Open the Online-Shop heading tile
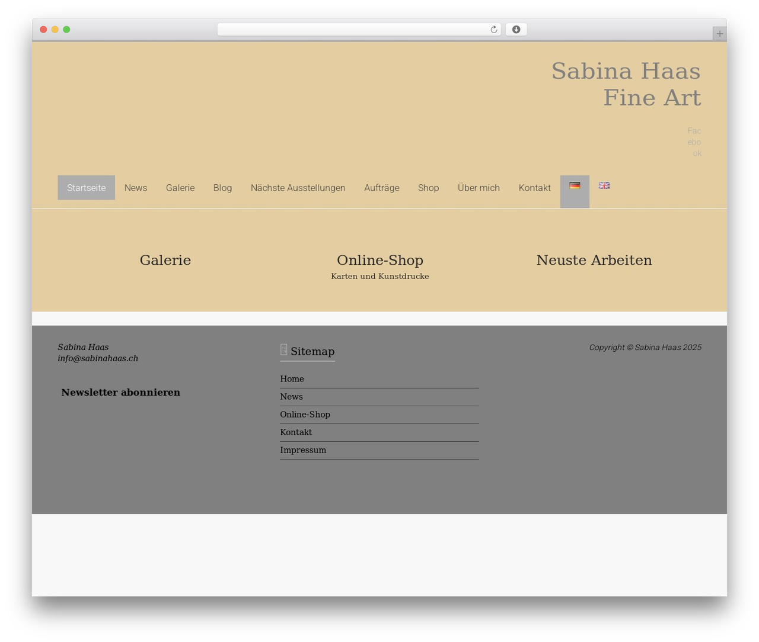 [380, 260]
